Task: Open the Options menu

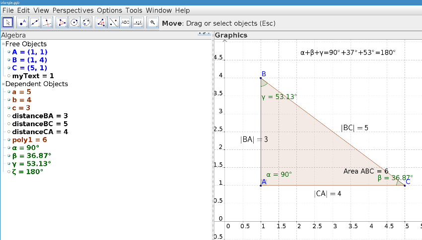Action: click(x=110, y=10)
